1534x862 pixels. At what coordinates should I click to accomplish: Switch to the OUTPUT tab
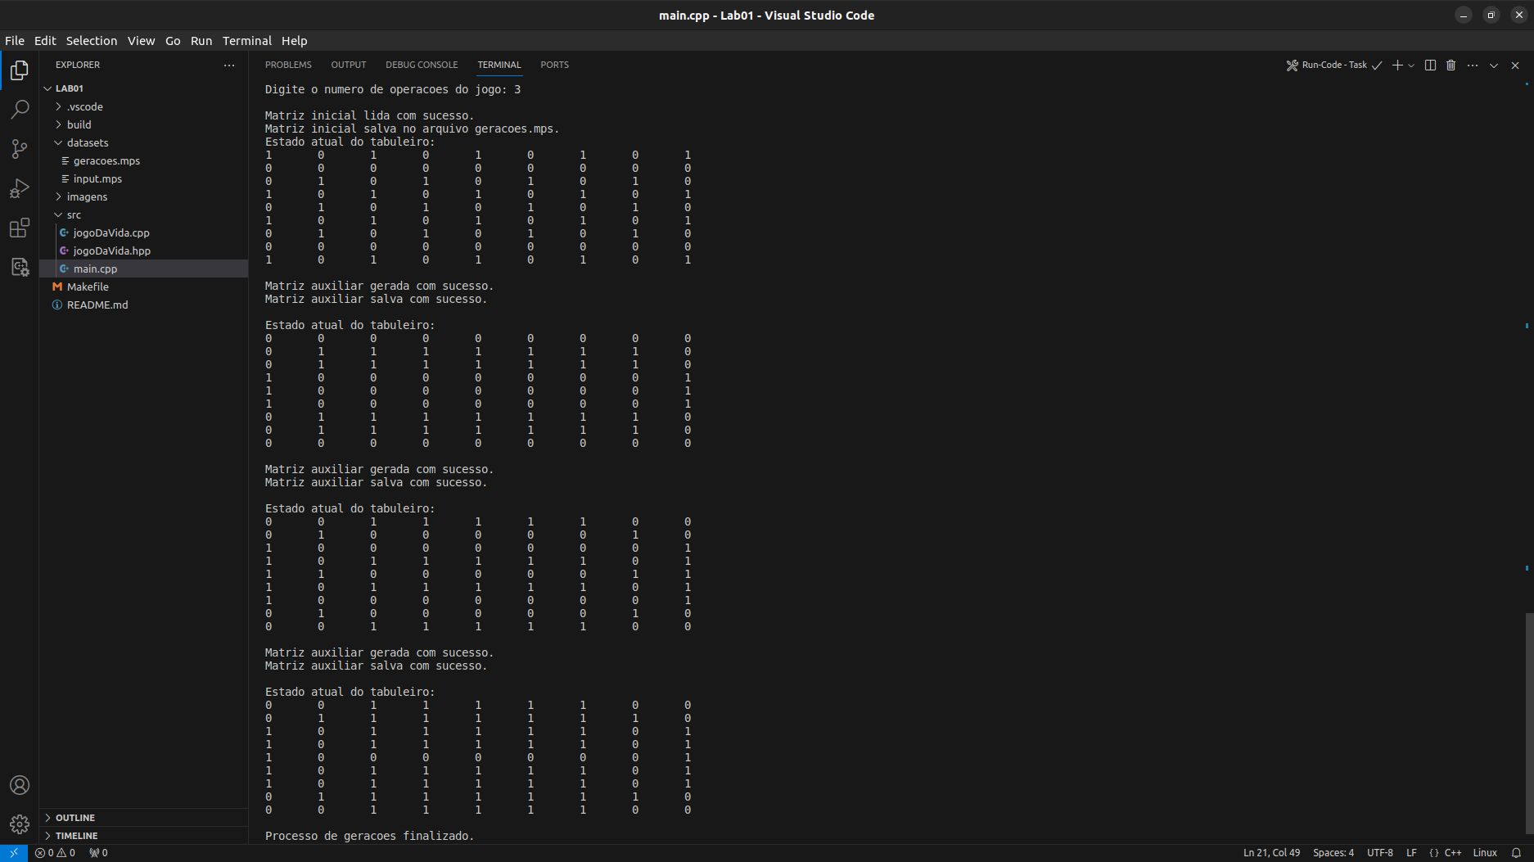click(x=349, y=65)
